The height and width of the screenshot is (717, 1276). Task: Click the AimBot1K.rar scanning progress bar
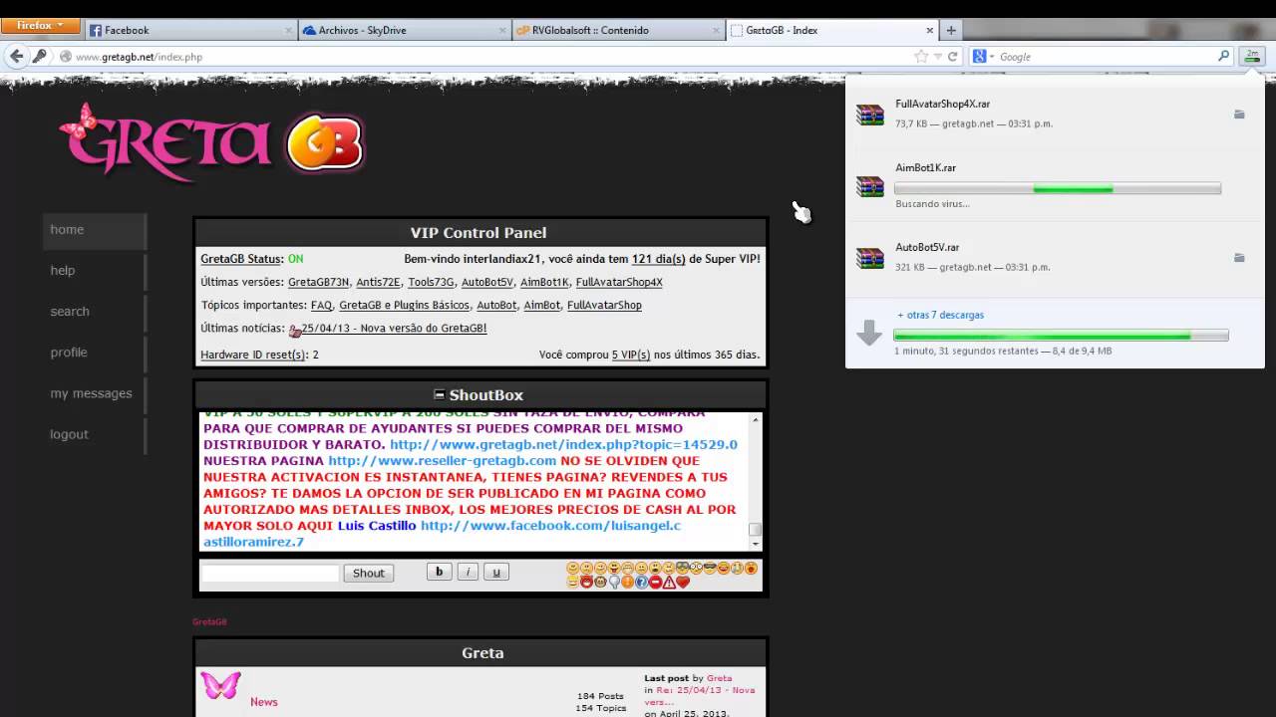1058,188
